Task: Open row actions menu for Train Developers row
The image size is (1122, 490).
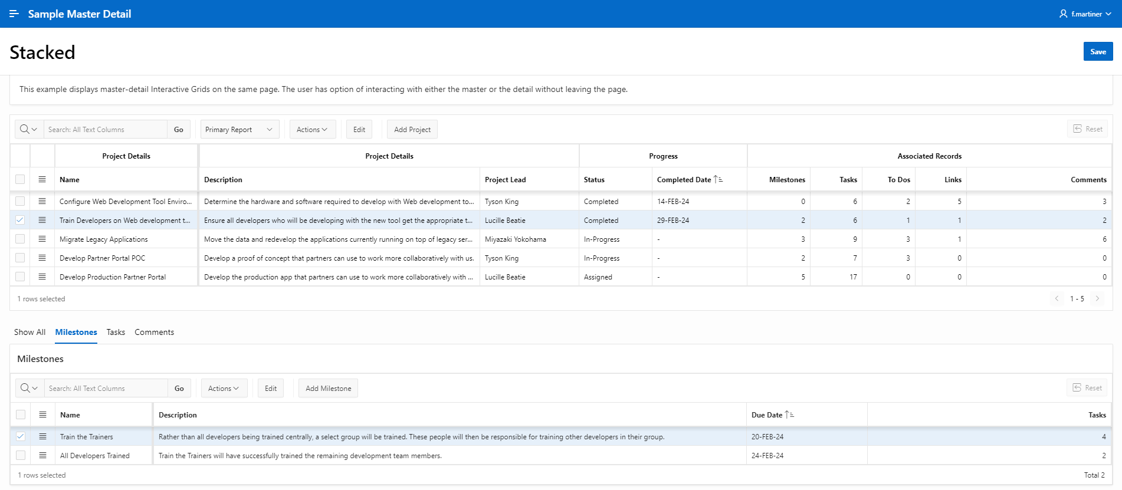Action: pyautogui.click(x=42, y=220)
